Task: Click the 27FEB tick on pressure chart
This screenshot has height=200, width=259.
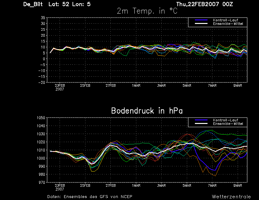Action: (x=111, y=185)
